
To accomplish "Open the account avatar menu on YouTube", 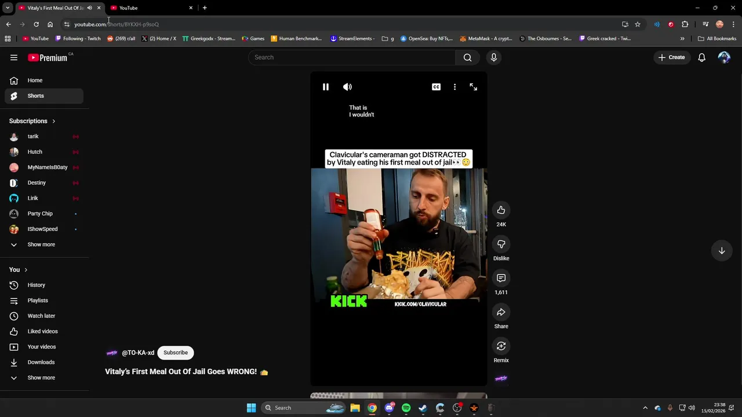I will coord(724,57).
